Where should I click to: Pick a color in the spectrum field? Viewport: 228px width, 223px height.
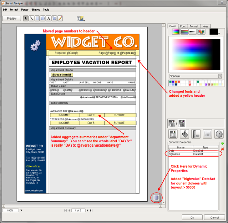(x=196, y=55)
